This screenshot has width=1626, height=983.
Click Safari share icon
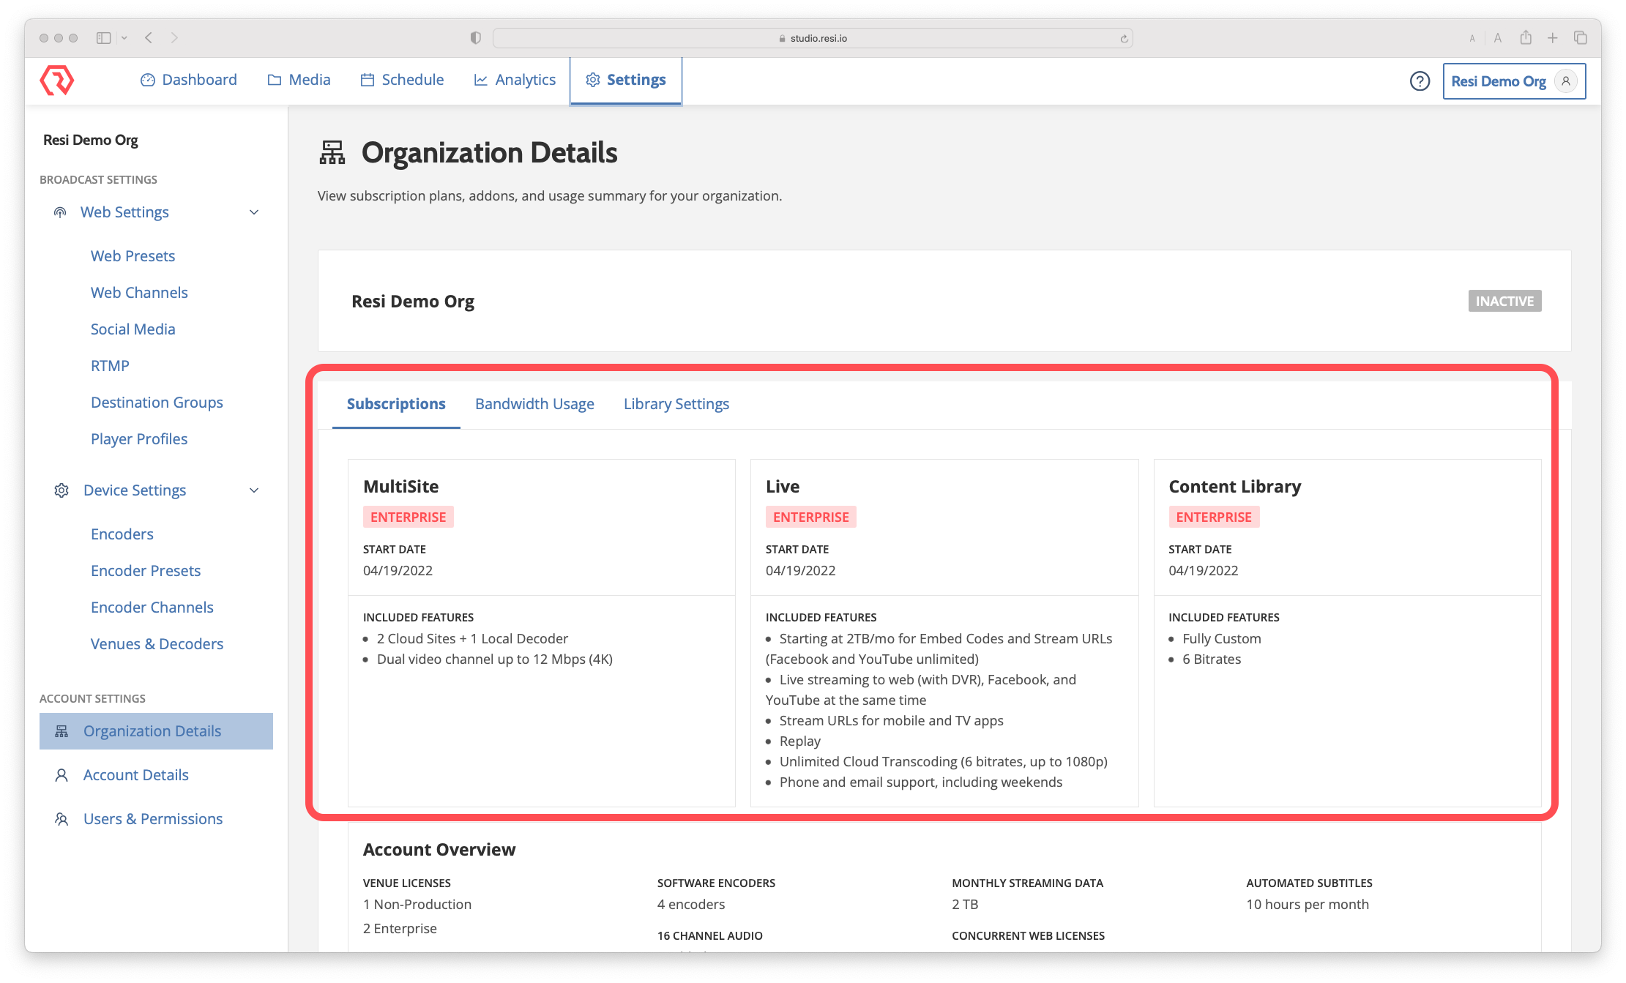[x=1526, y=38]
